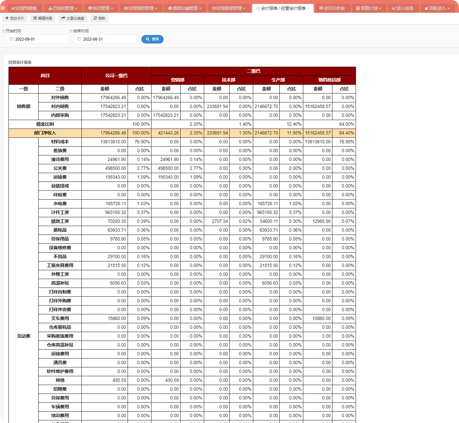Click the calendar icon in the end date field
The height and width of the screenshot is (423, 459).
coord(79,39)
